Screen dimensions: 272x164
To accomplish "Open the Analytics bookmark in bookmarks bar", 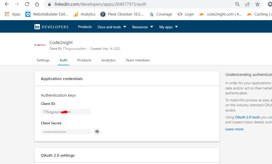I will pyautogui.click(x=85, y=14).
